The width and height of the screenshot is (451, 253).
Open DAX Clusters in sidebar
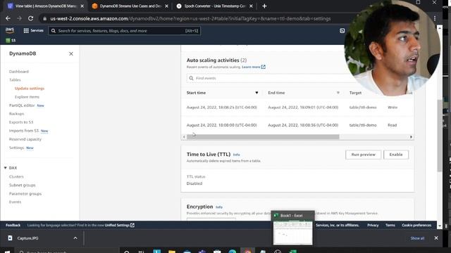tap(16, 176)
